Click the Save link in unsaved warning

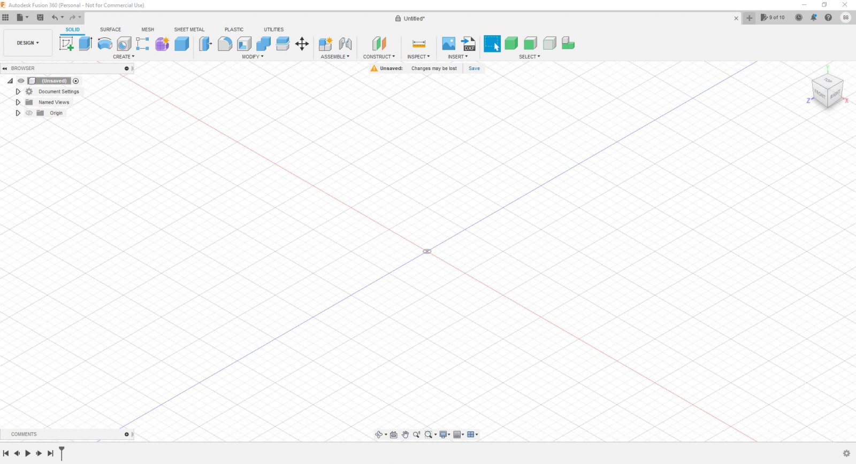tap(474, 68)
